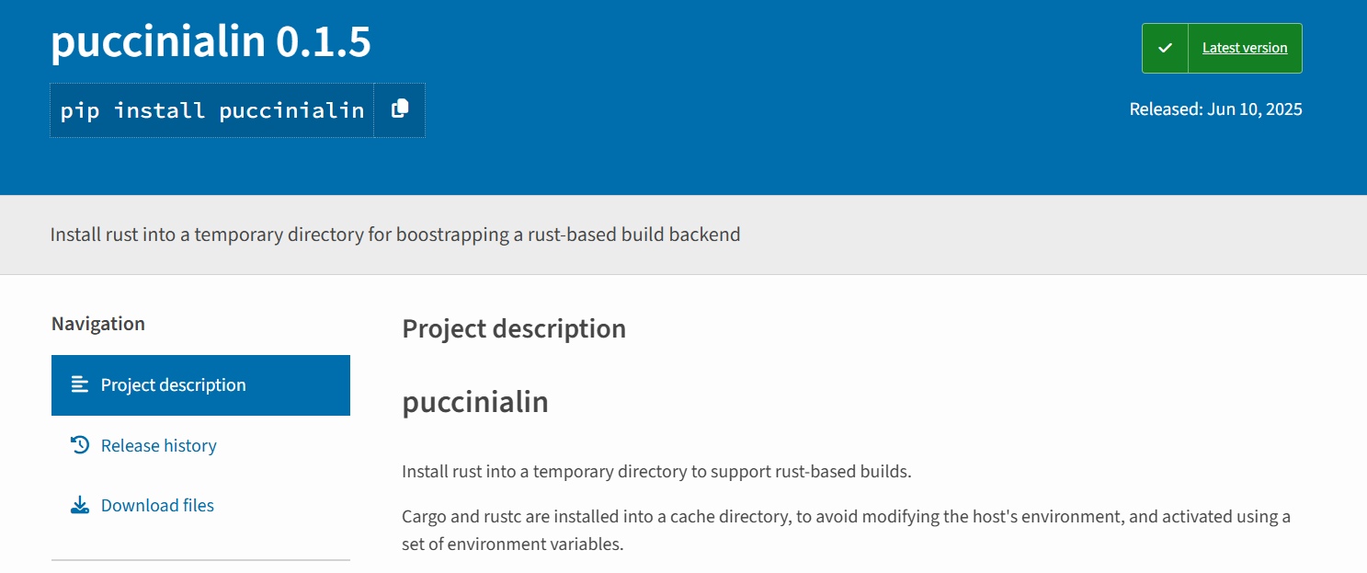
Task: Open the Latest version link
Action: 1245,47
